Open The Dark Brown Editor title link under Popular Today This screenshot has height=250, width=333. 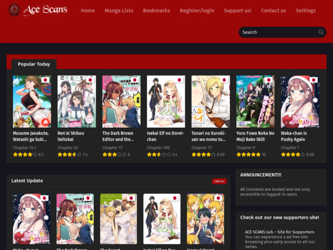tap(118, 136)
